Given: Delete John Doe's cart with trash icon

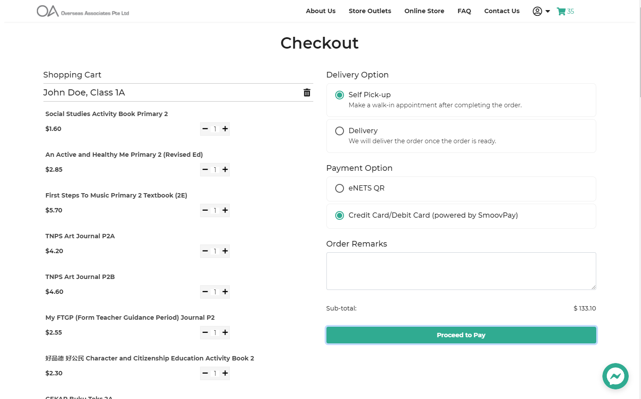Looking at the screenshot, I should pos(307,92).
